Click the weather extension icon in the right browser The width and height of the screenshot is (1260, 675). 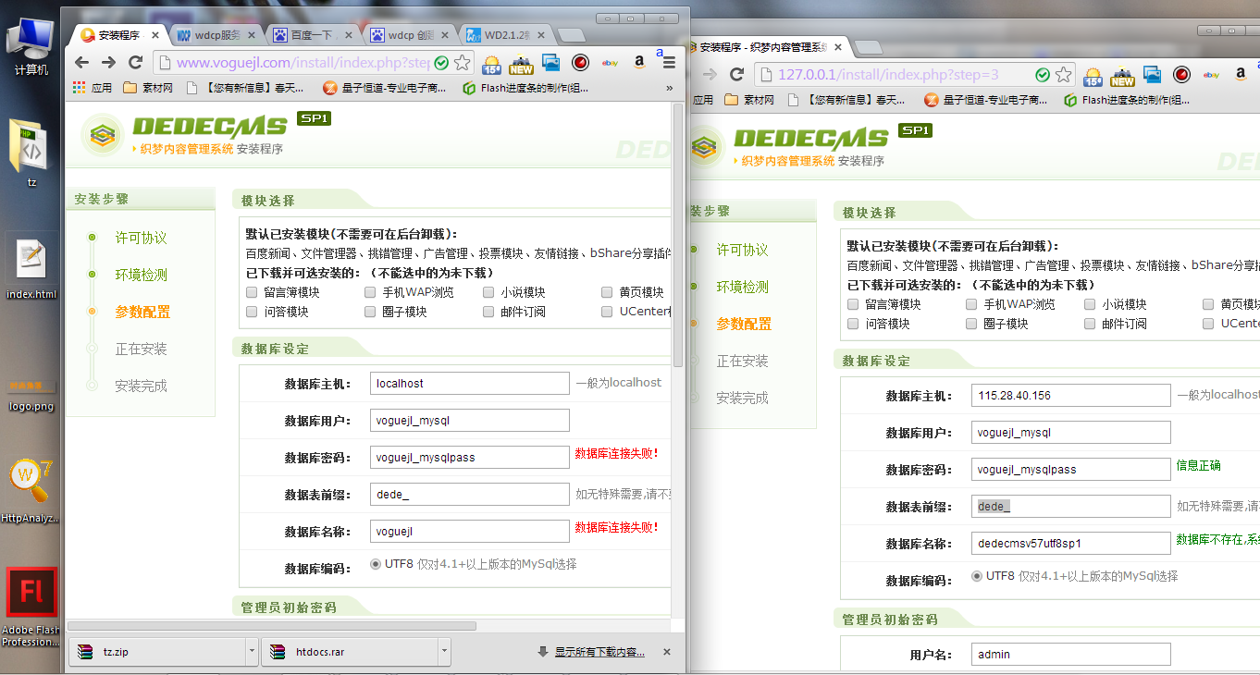(x=1093, y=75)
